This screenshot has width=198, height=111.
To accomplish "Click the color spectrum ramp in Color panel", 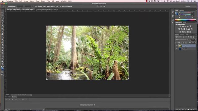I will pyautogui.click(x=185, y=20).
